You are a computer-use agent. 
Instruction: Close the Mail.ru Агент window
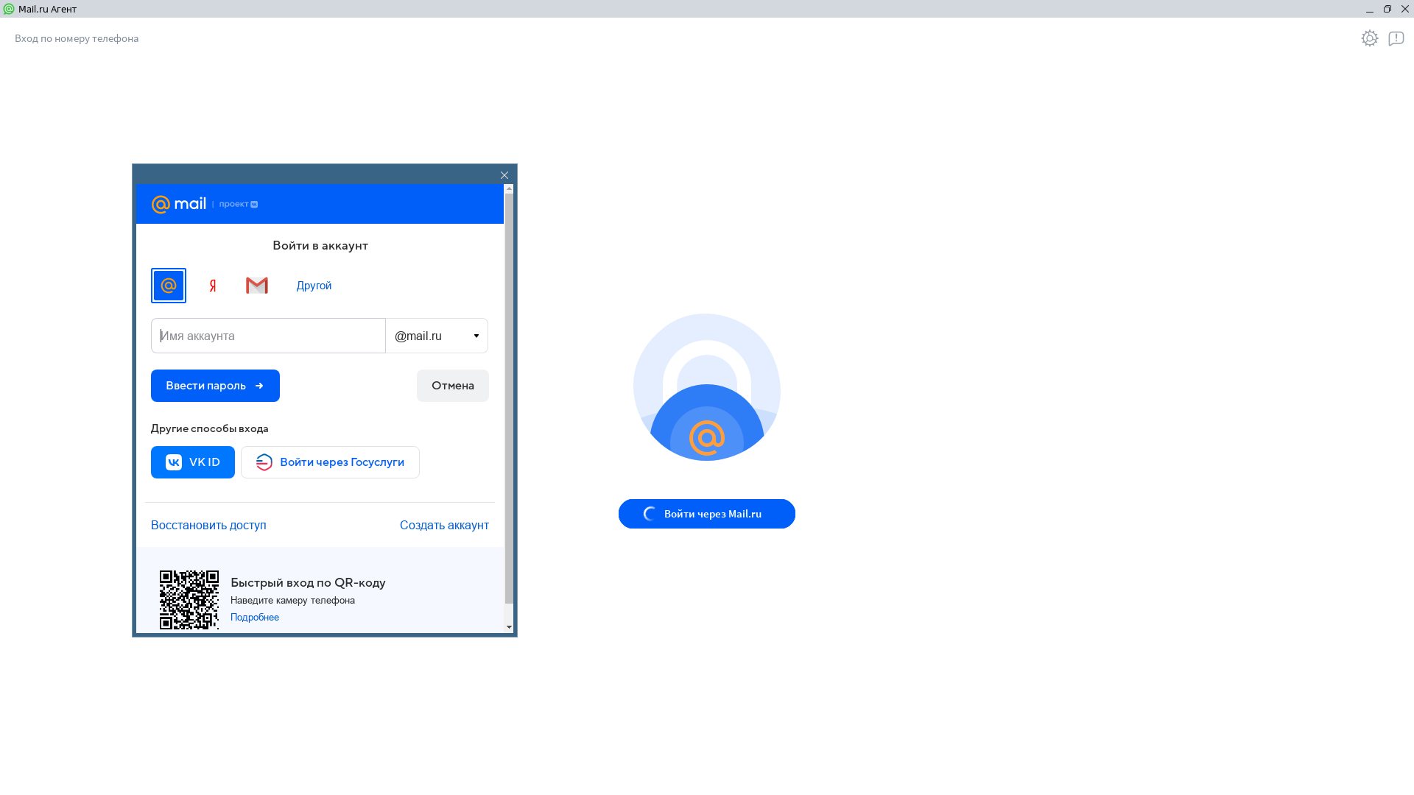click(1405, 9)
